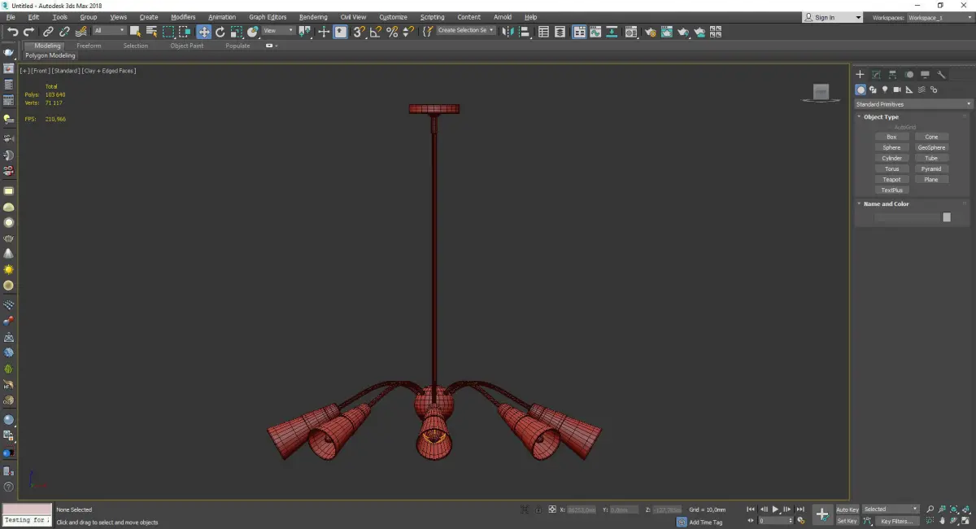The width and height of the screenshot is (976, 529).
Task: Open the Layer Explorer icon
Action: [x=560, y=32]
